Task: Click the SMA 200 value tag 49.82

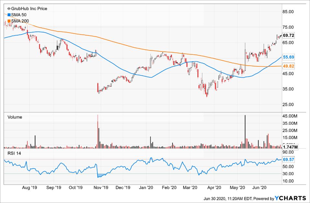Action: point(288,66)
